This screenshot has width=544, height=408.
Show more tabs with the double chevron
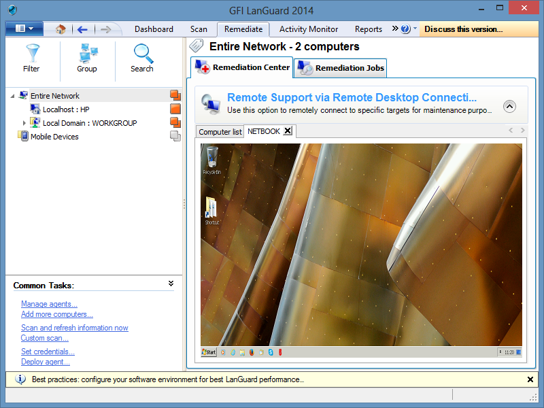395,29
